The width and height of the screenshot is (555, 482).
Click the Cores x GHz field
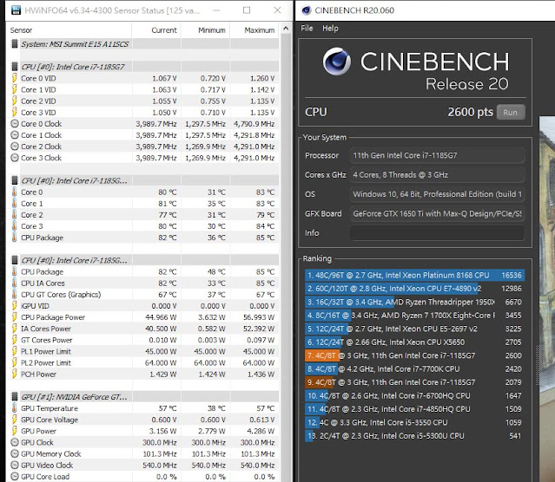tap(437, 174)
